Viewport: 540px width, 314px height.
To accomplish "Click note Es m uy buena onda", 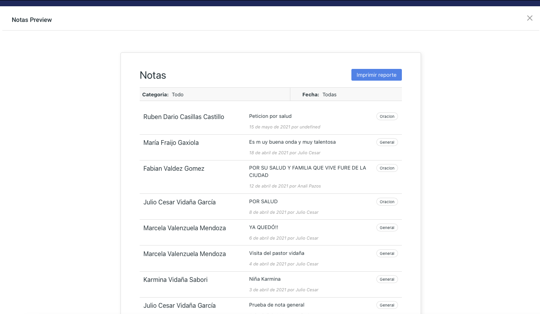I will tap(292, 142).
